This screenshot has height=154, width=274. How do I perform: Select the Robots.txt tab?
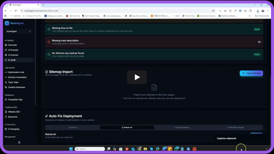(127, 128)
